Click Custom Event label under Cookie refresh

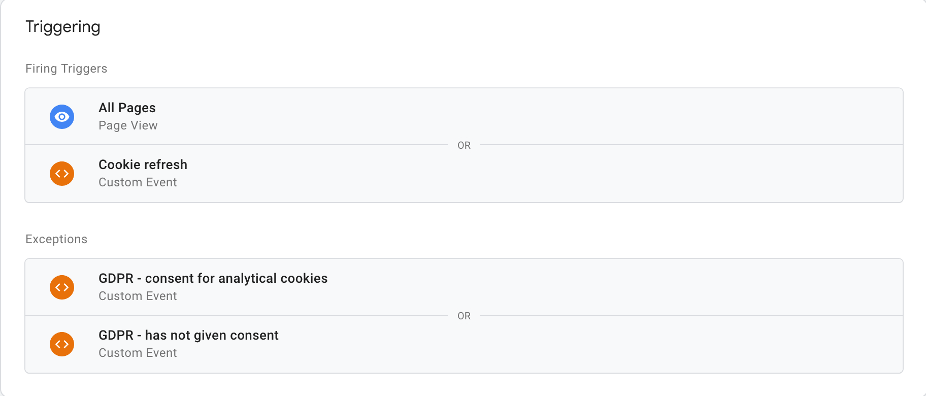(138, 182)
